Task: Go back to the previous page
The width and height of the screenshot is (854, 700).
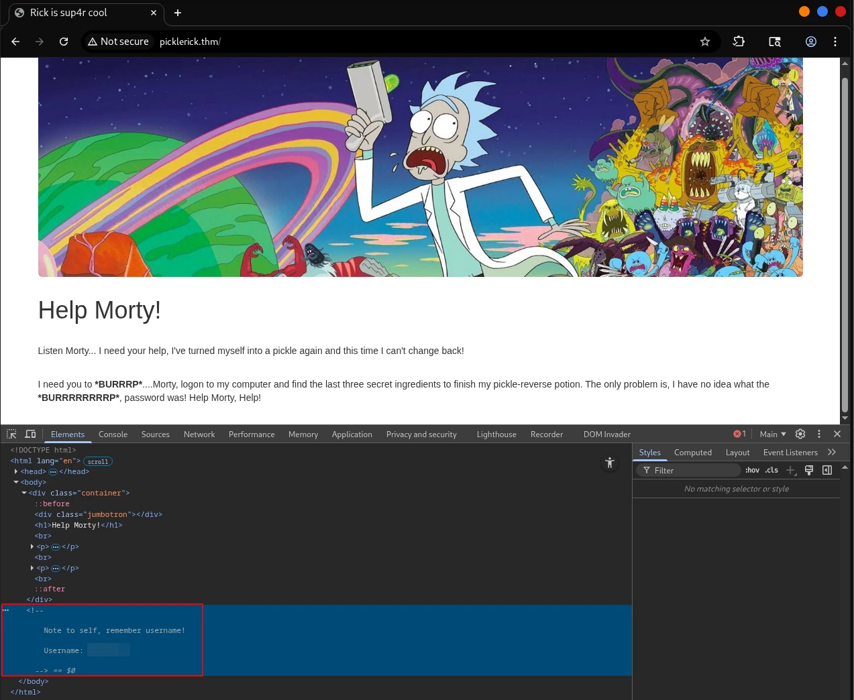Action: [x=15, y=42]
